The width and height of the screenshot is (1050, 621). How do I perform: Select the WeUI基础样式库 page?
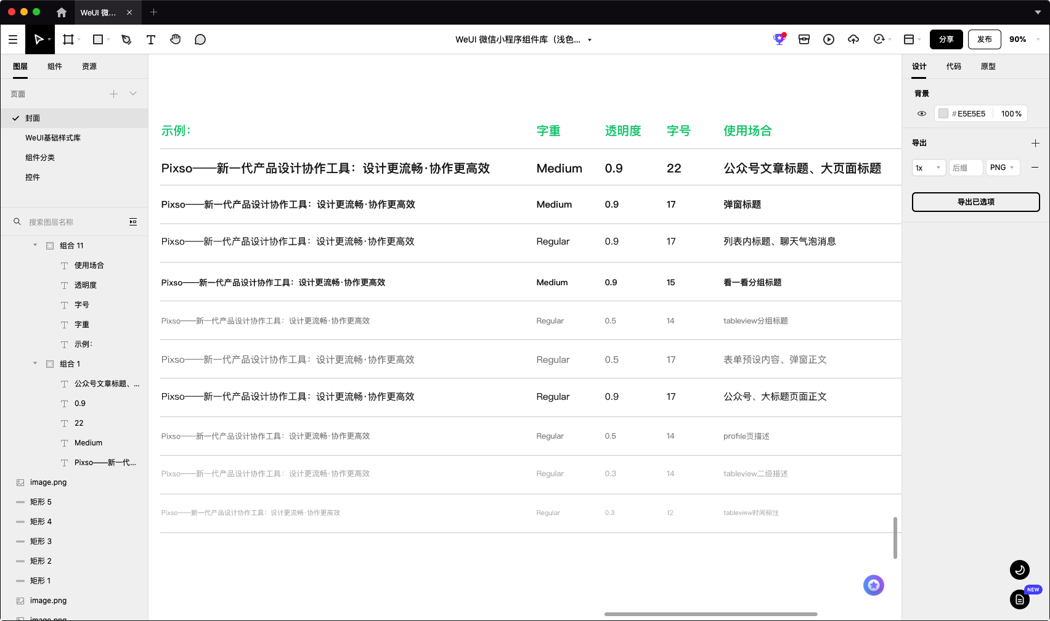pos(74,138)
